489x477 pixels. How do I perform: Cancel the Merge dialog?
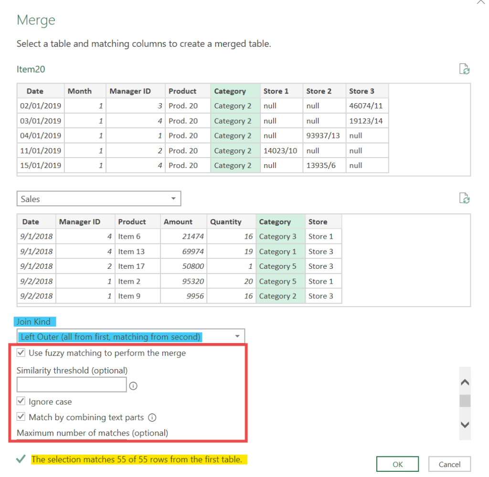449,464
